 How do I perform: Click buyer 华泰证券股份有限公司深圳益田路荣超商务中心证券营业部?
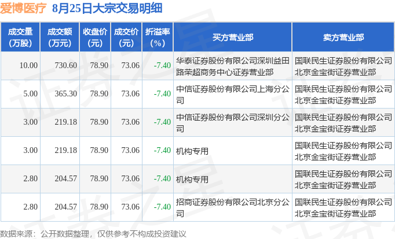point(232,66)
